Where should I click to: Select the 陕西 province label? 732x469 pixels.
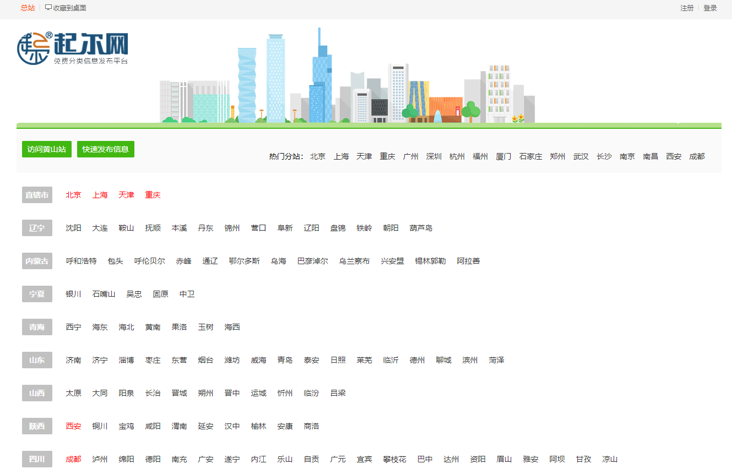coord(37,426)
